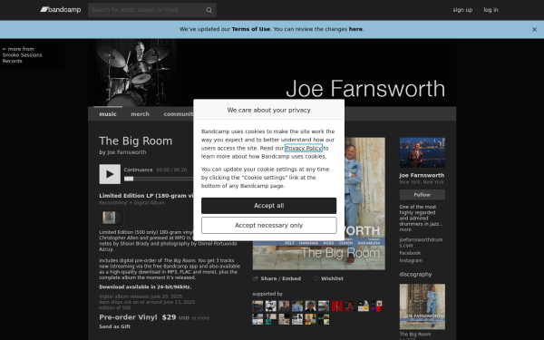544x340 pixels.
Task: Click Accept all cookies button
Action: tap(269, 206)
